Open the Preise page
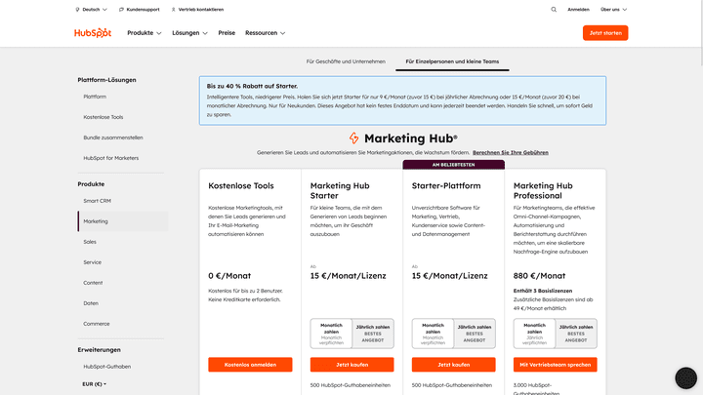Screen dimensions: 703x395 tap(227, 33)
